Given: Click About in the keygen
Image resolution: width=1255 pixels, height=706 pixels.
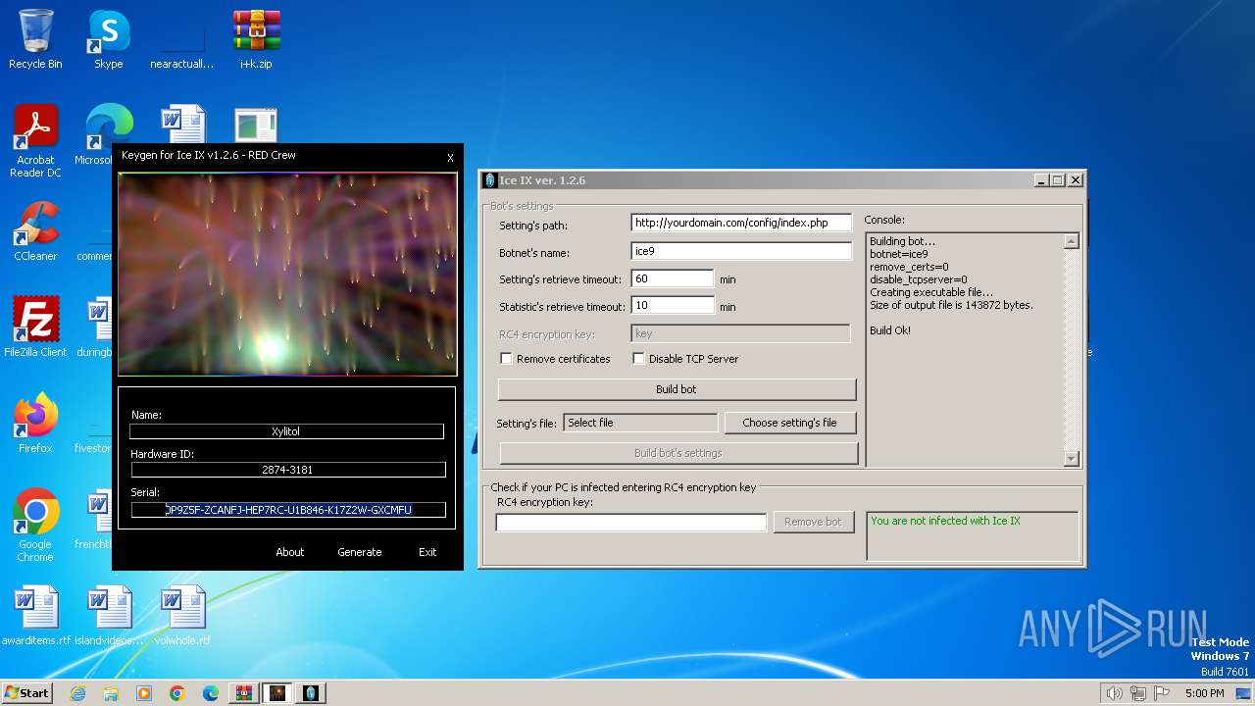Looking at the screenshot, I should [x=290, y=552].
